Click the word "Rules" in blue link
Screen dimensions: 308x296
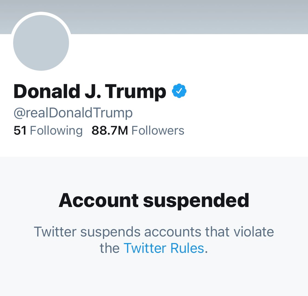[187, 248]
